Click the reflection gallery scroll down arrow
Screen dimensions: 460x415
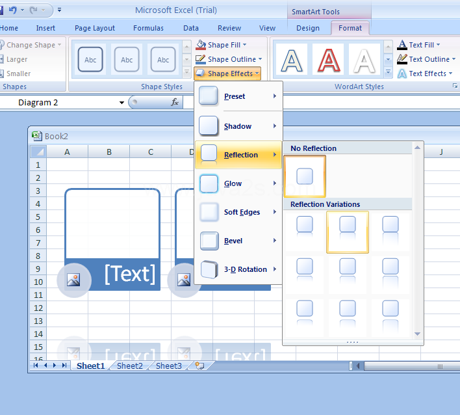[x=418, y=334]
